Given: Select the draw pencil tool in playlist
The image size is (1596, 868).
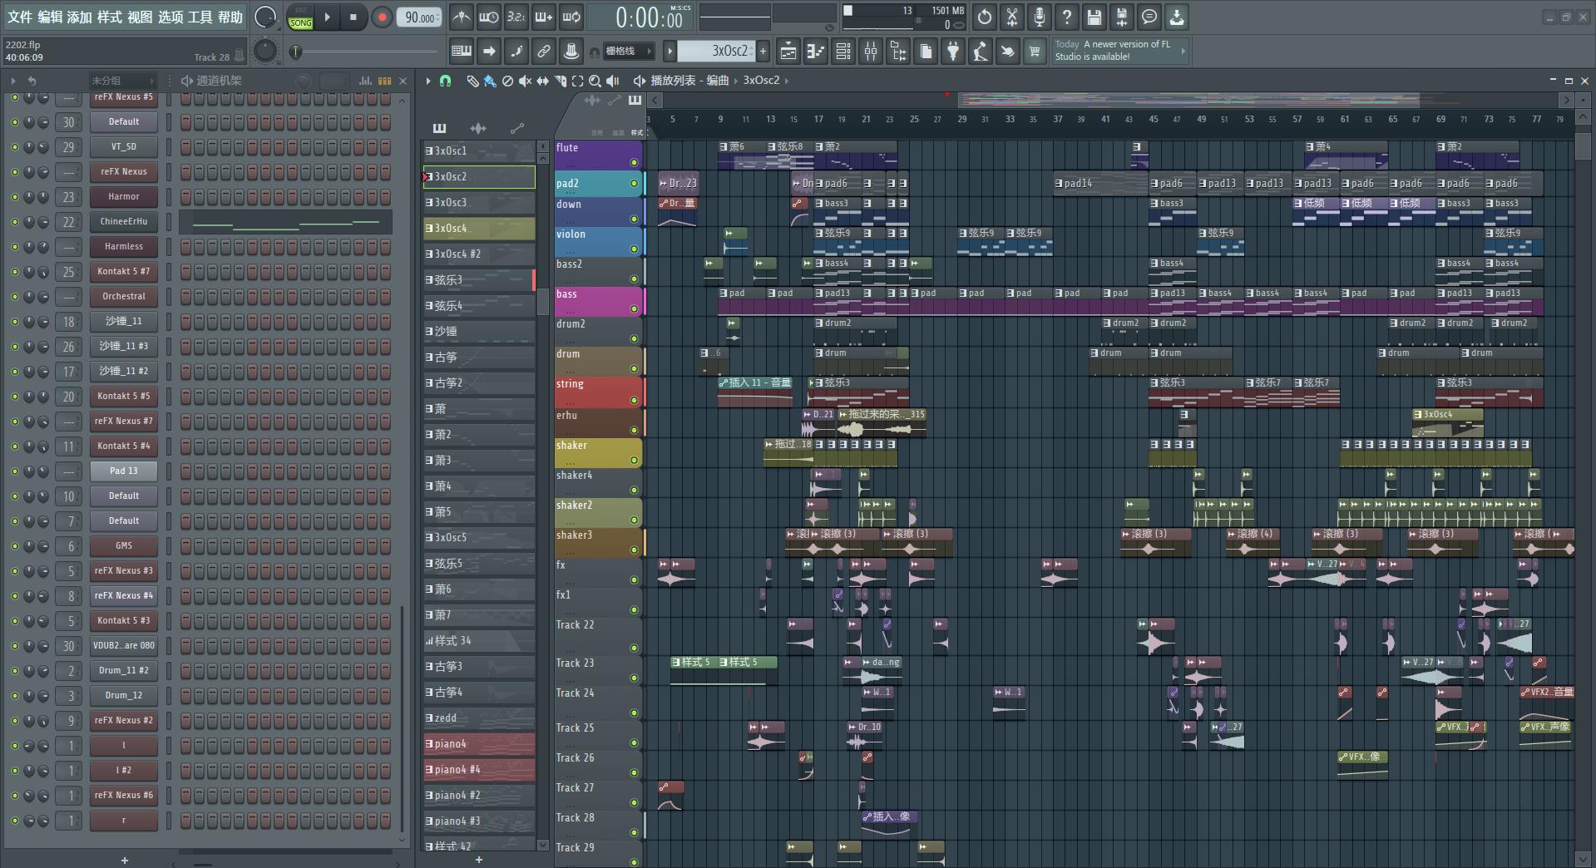Looking at the screenshot, I should [472, 81].
